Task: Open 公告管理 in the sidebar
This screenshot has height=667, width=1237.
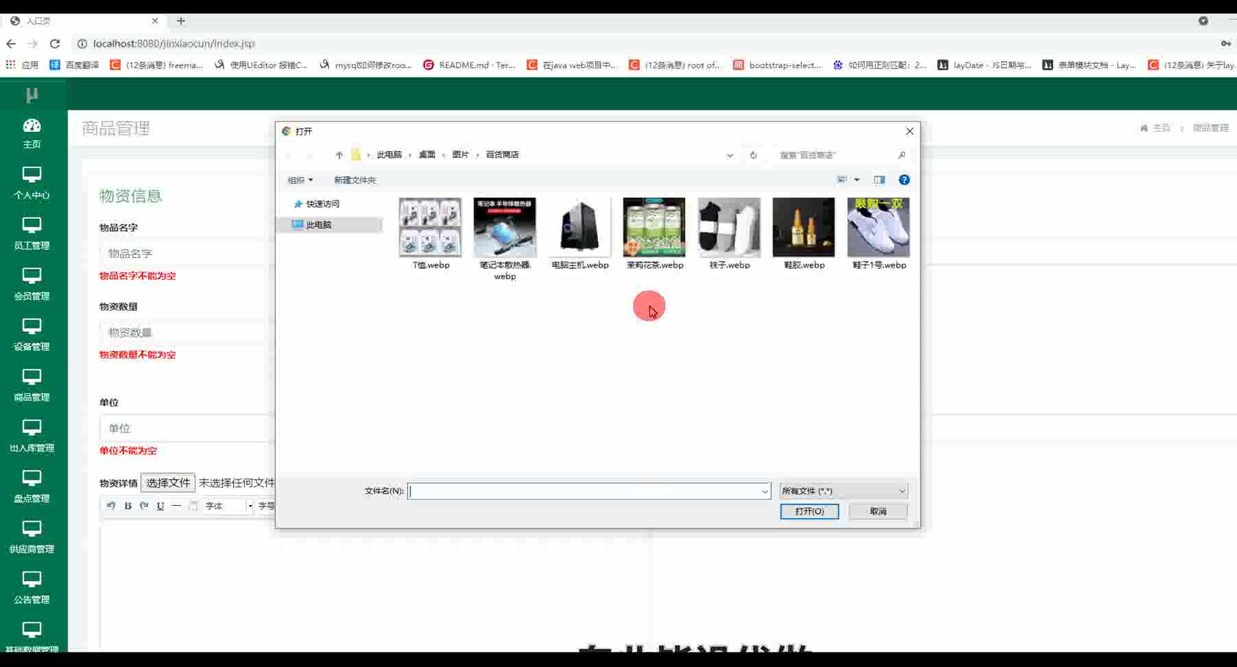Action: pyautogui.click(x=32, y=588)
